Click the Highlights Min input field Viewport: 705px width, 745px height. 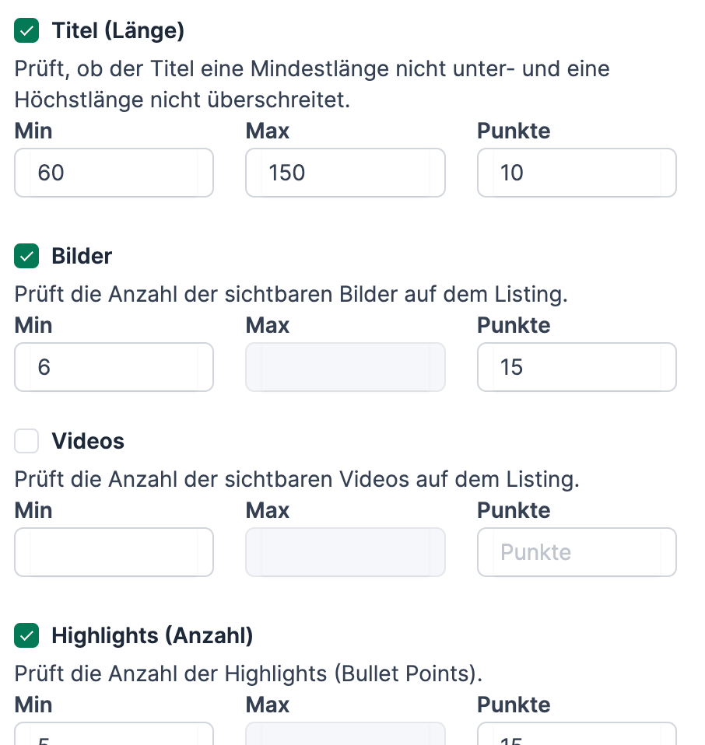pyautogui.click(x=114, y=735)
